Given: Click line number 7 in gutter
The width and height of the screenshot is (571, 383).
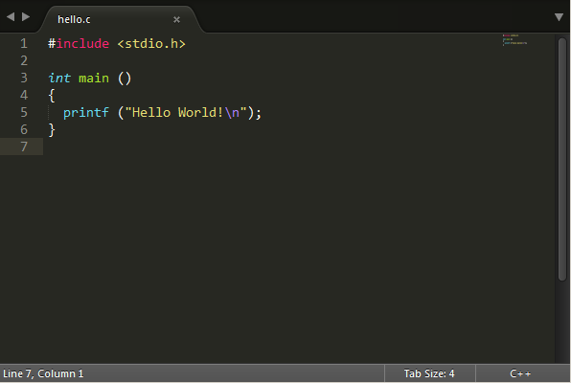Looking at the screenshot, I should [24, 146].
